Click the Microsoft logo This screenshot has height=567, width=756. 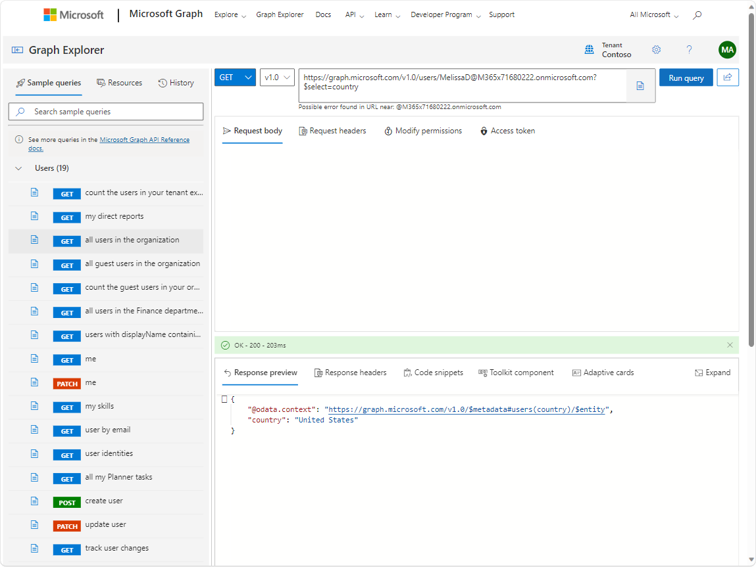click(x=74, y=15)
